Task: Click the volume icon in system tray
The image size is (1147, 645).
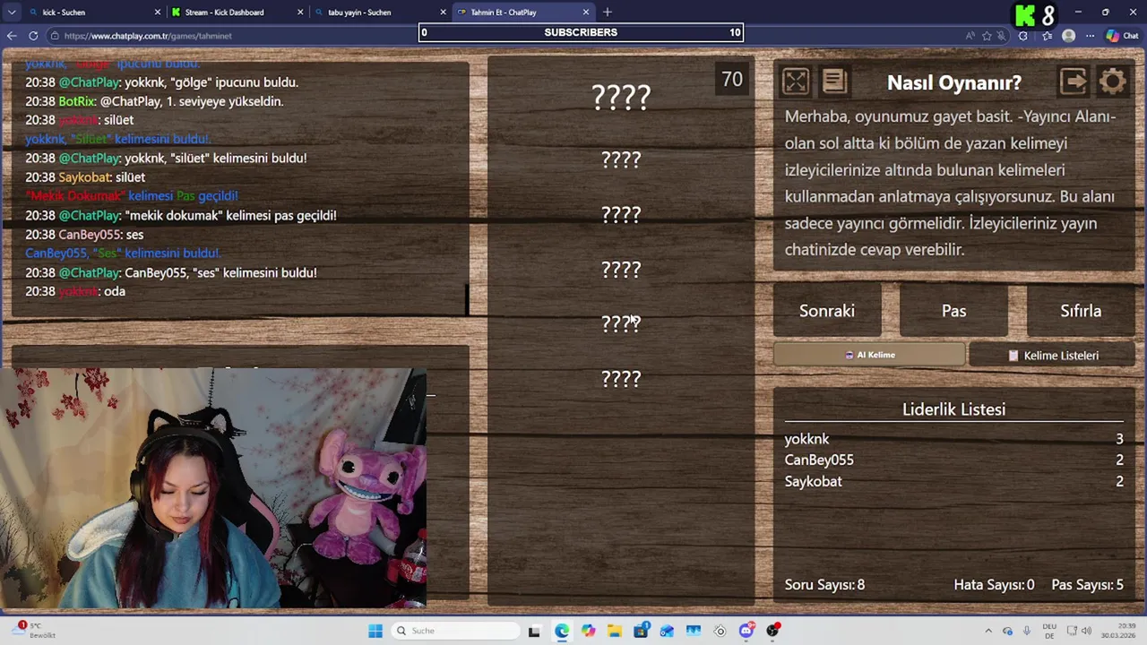Action: tap(1087, 631)
